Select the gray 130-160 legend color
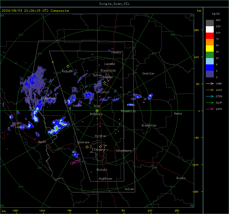The width and height of the screenshot is (229, 214). point(210,23)
